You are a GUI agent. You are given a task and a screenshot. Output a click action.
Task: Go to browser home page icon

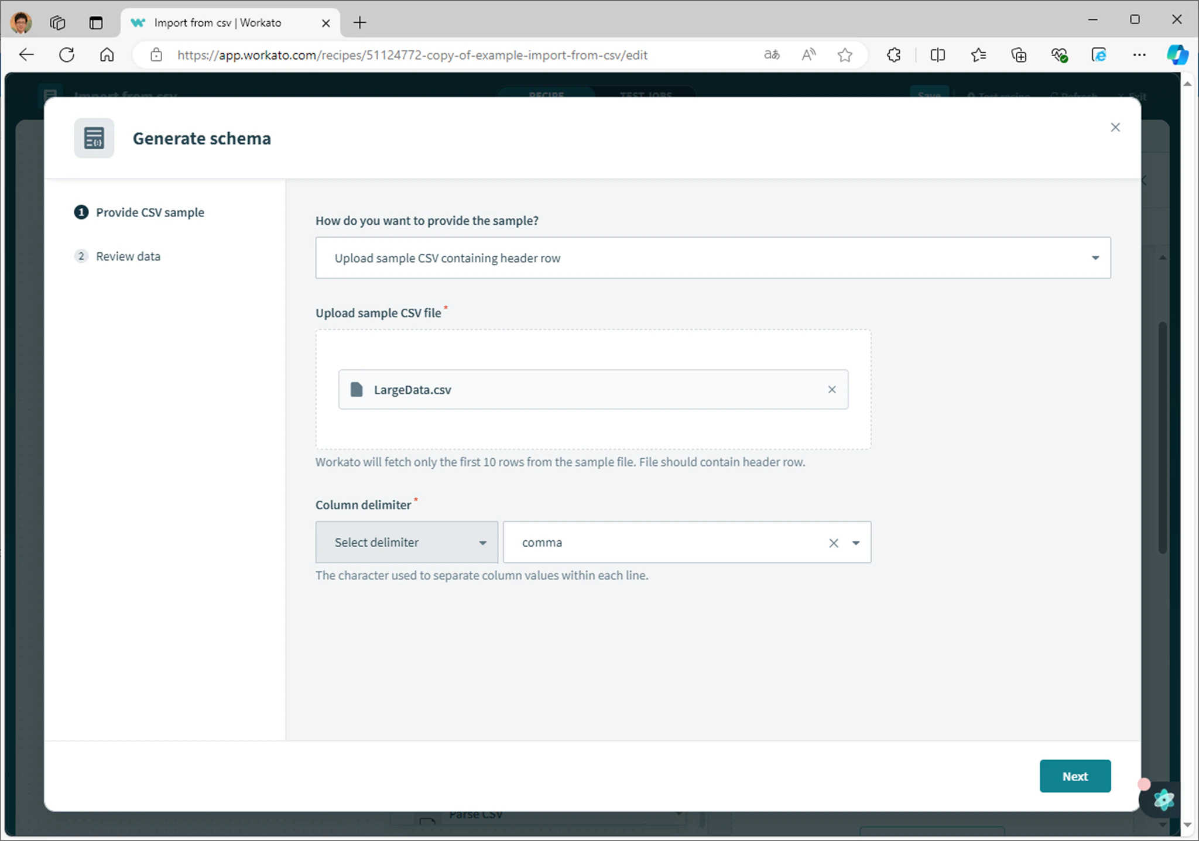pyautogui.click(x=107, y=55)
